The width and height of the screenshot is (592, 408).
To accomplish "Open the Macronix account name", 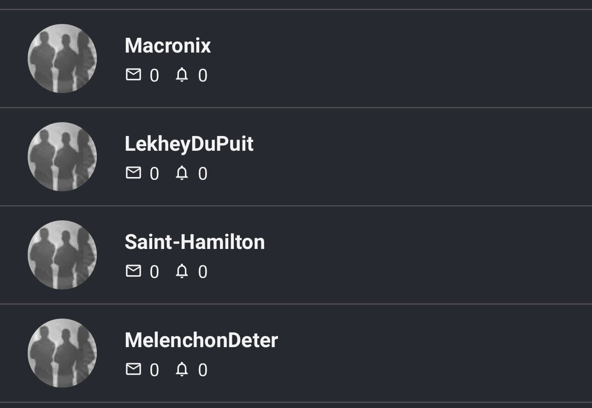I will [168, 46].
